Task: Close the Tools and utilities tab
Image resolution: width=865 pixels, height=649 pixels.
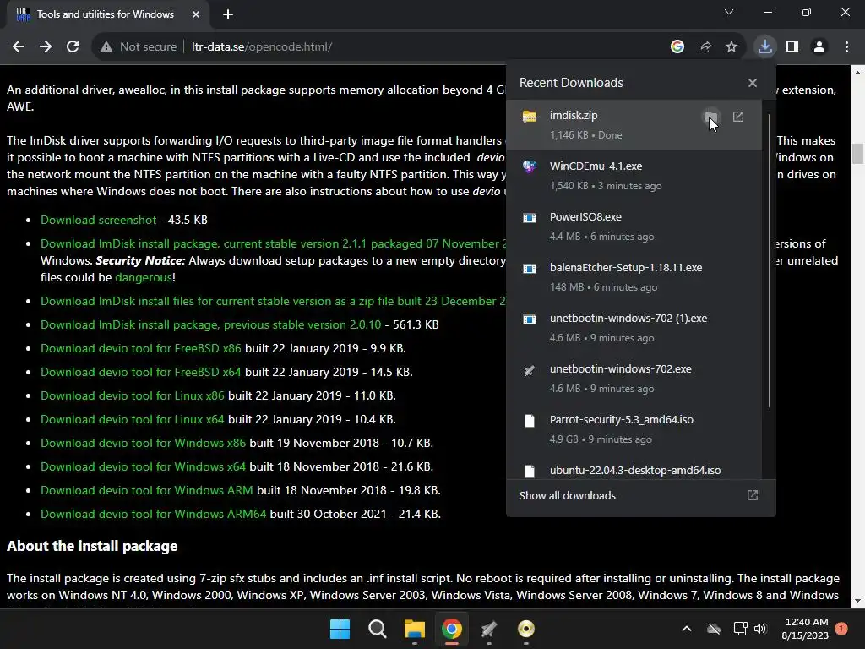Action: click(x=196, y=14)
